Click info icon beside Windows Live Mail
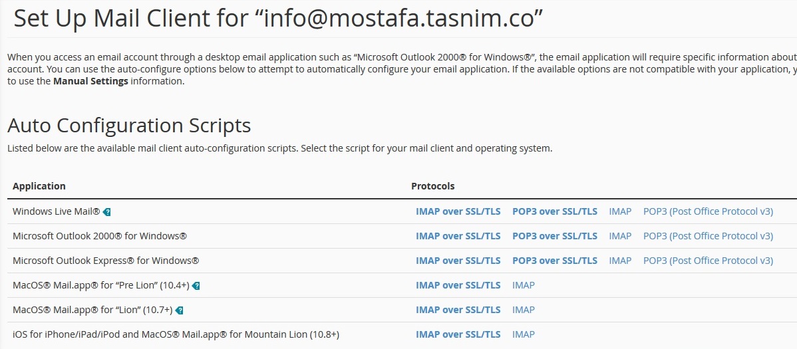Image resolution: width=797 pixels, height=349 pixels. coord(107,212)
